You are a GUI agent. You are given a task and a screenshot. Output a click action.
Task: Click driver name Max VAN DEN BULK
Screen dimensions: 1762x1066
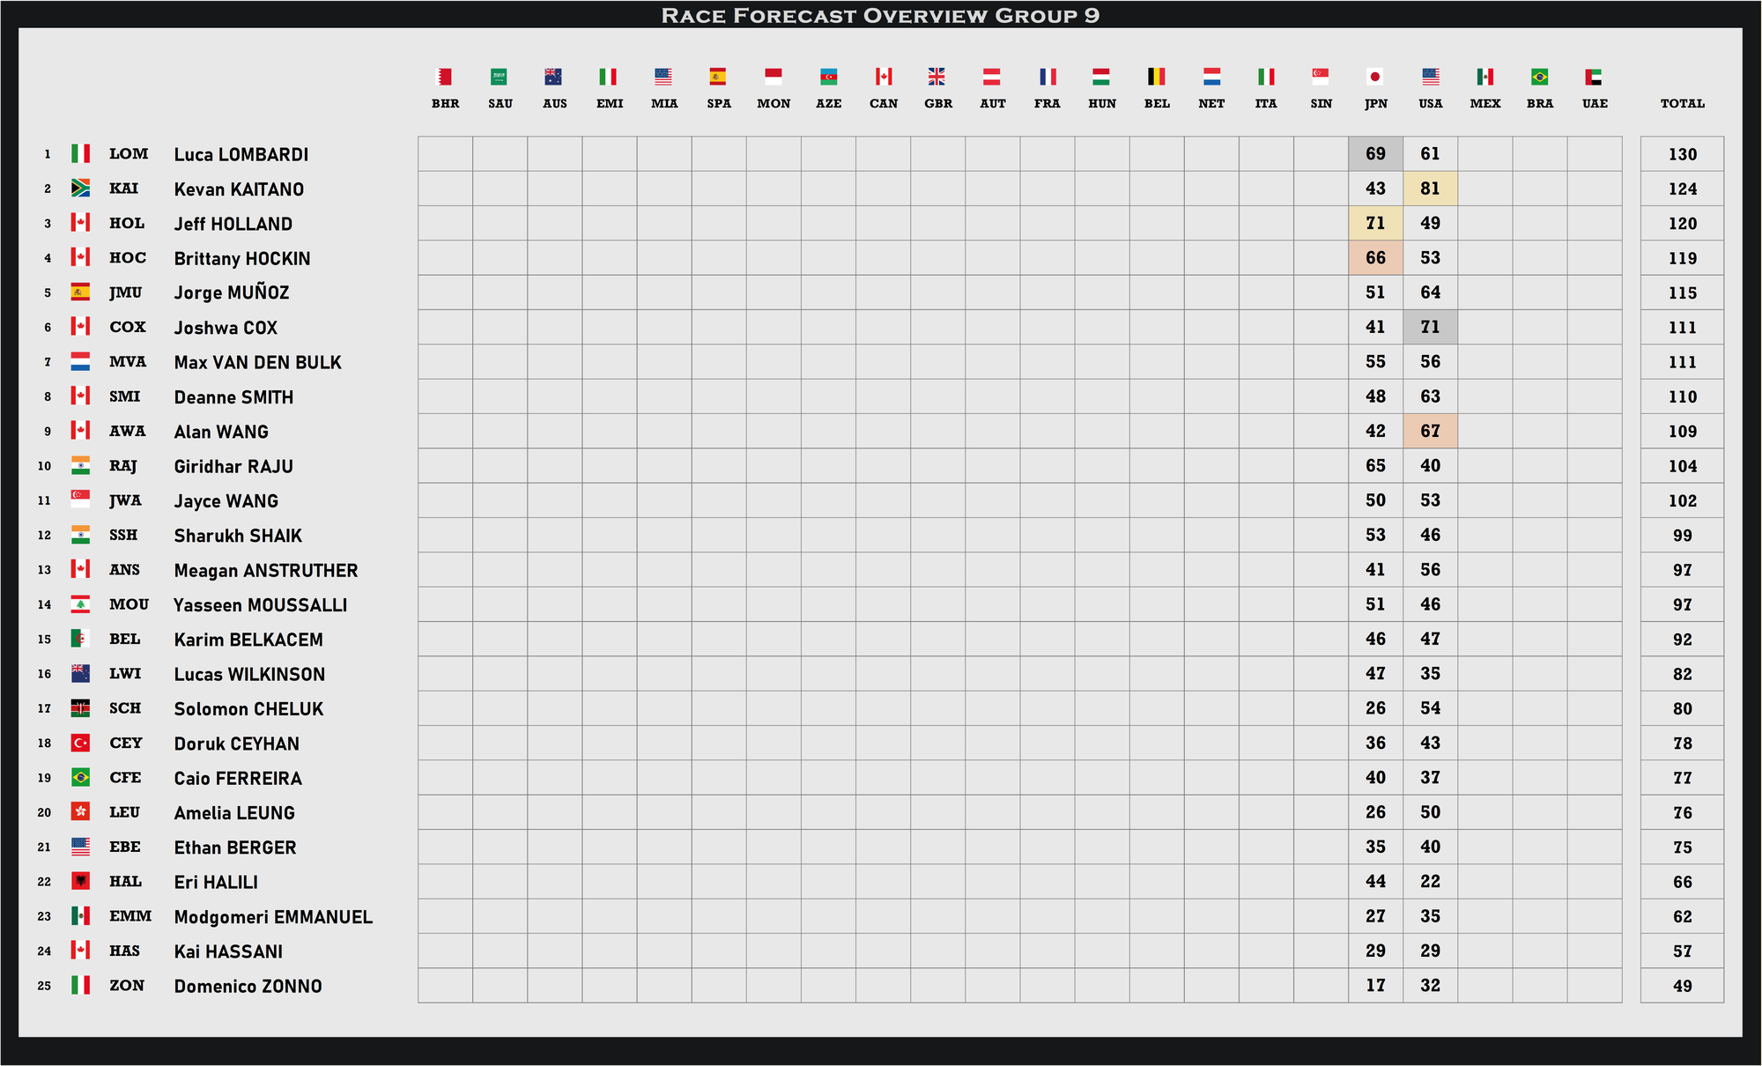257,362
